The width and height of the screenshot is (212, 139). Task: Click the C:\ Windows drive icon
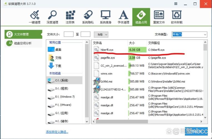coord(51,81)
